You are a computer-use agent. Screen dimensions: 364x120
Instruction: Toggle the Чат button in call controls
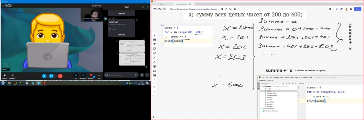pyautogui.click(x=75, y=76)
